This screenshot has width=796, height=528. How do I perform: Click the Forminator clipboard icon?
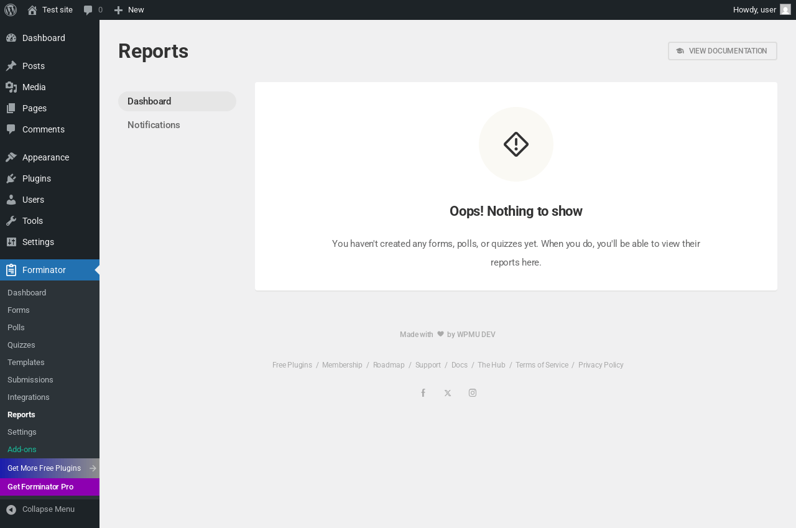point(11,270)
